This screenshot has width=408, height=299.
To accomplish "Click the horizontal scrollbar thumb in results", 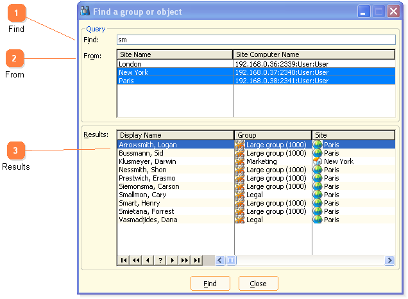I will point(231,260).
